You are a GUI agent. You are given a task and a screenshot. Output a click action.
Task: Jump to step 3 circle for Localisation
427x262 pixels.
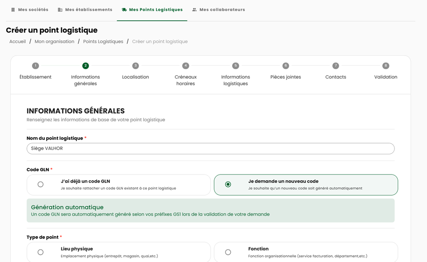(x=136, y=65)
